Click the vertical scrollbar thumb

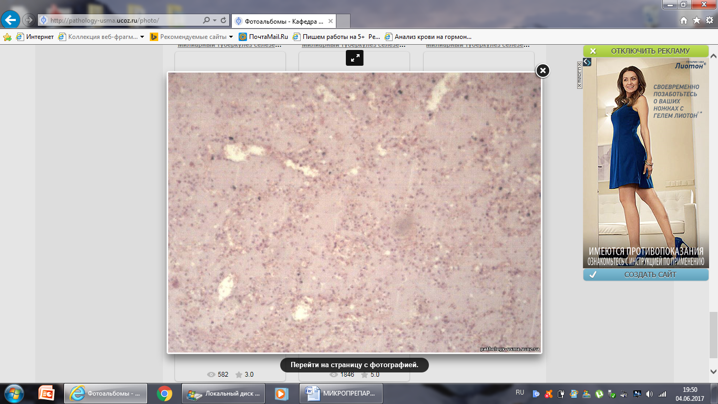713,335
